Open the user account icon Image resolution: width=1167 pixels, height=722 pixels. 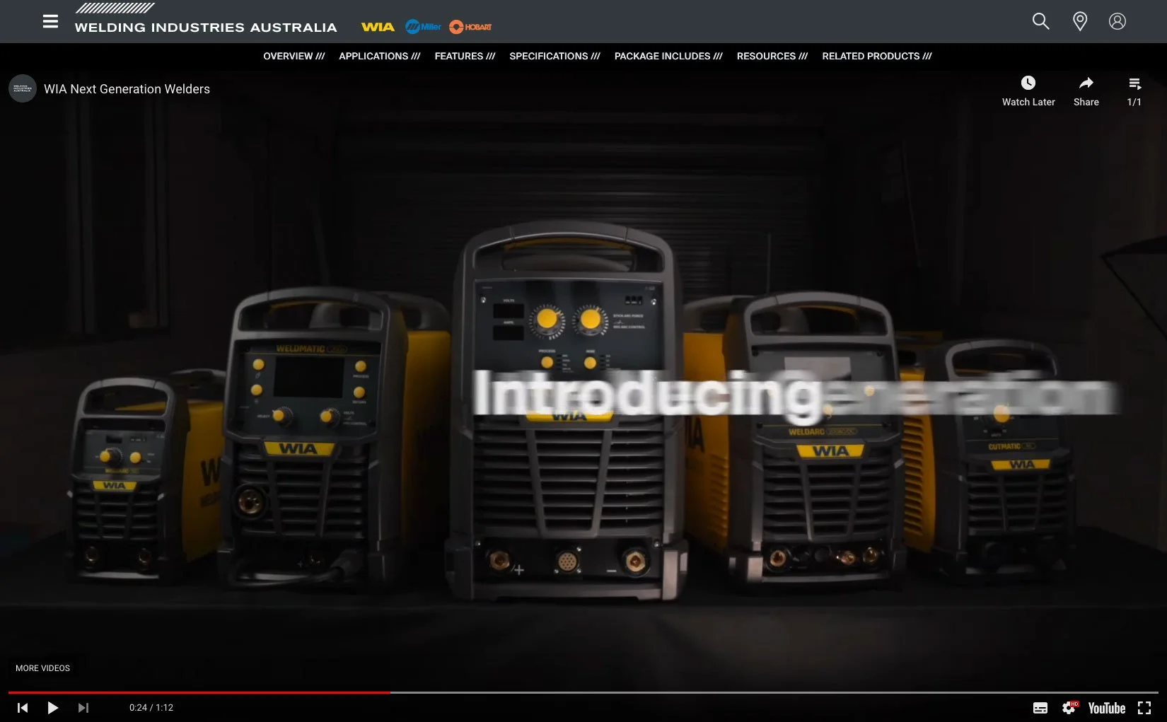(1117, 21)
